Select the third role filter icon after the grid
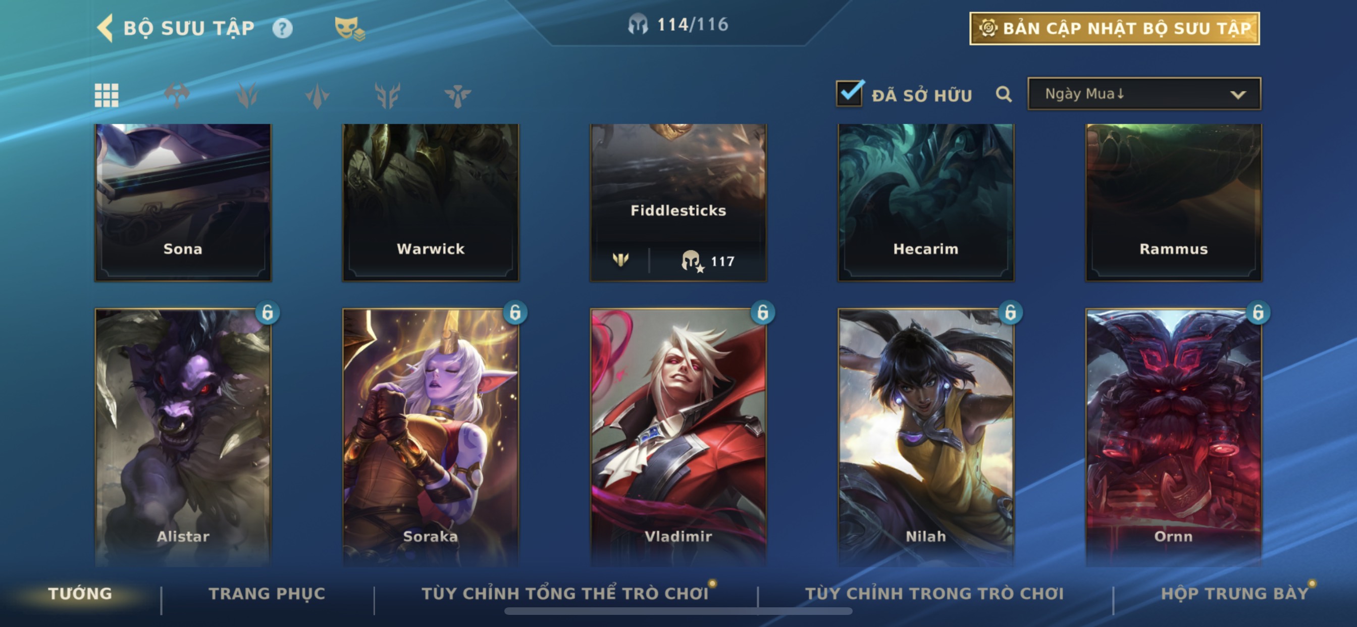 click(x=317, y=95)
